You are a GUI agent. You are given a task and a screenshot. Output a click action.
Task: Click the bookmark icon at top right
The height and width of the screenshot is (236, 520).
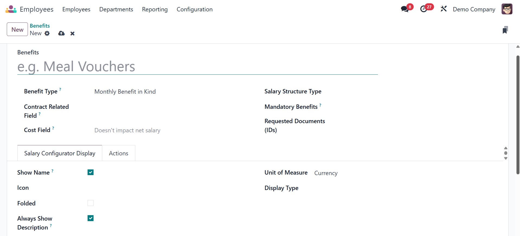505,30
